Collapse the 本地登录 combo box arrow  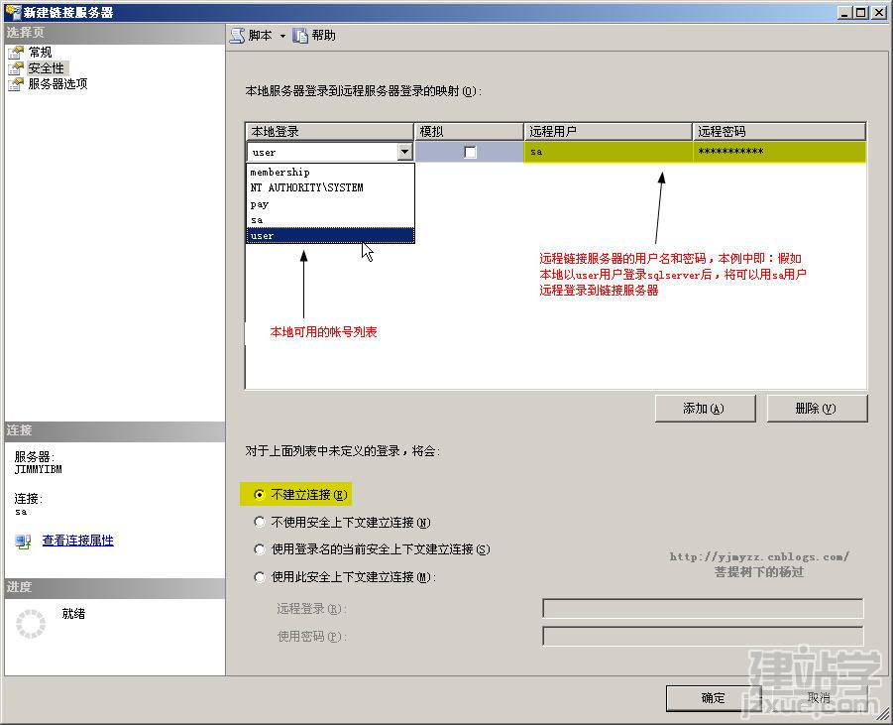[x=405, y=152]
